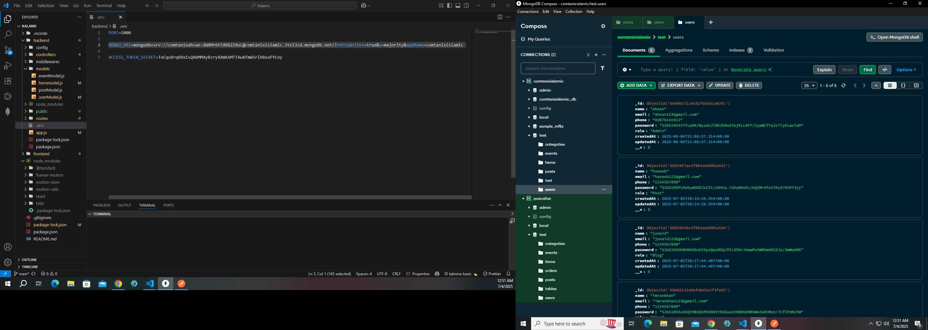
Task: Open new tab plus in Compass
Action: click(x=711, y=22)
